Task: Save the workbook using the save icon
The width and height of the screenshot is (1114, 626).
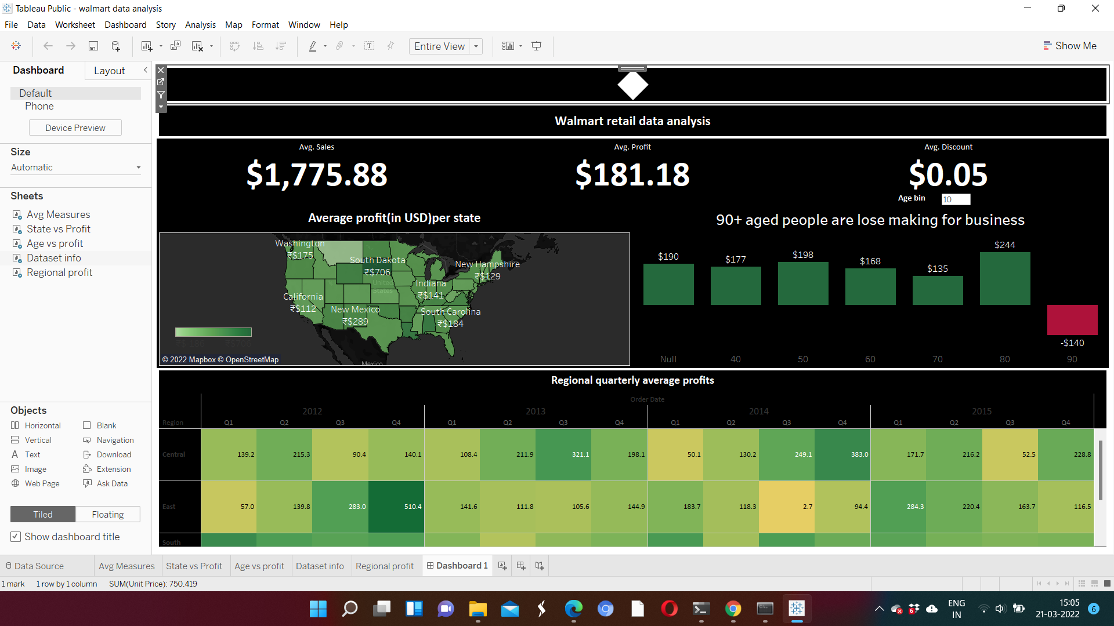Action: pyautogui.click(x=93, y=46)
